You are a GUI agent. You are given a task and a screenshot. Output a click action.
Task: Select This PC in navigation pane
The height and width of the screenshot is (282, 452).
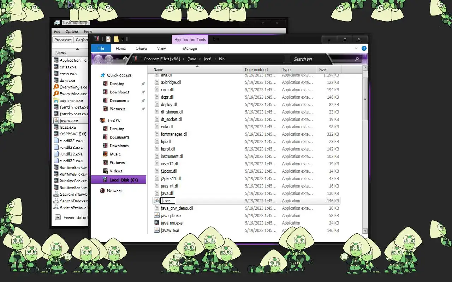[114, 120]
